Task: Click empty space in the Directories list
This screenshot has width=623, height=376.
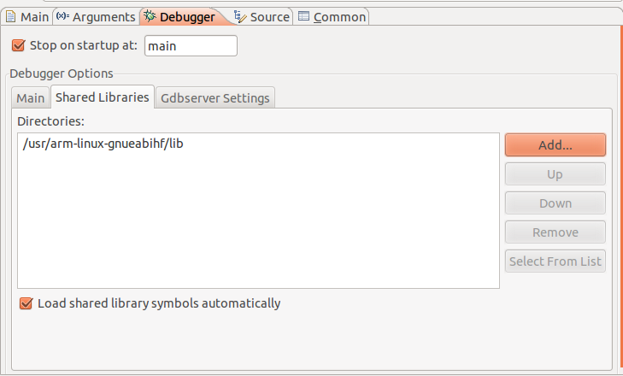Action: coord(256,231)
